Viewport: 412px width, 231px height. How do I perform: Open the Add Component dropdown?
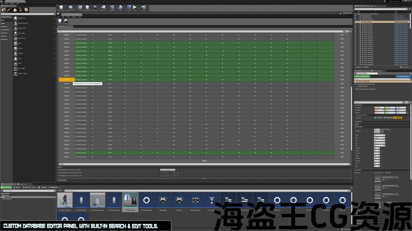[362, 76]
